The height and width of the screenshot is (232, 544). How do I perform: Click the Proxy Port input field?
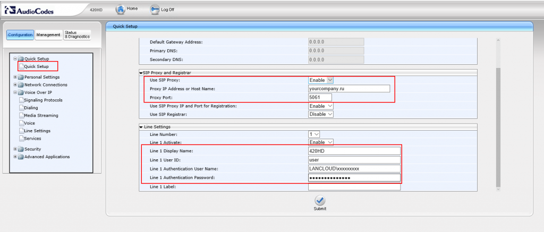coord(320,97)
